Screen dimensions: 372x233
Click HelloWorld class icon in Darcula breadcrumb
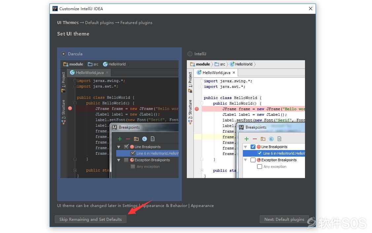click(105, 64)
